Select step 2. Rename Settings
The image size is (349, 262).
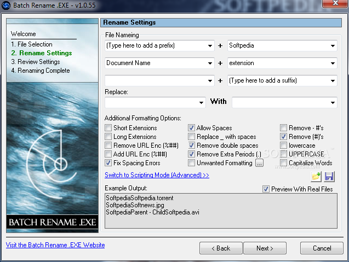pos(42,53)
